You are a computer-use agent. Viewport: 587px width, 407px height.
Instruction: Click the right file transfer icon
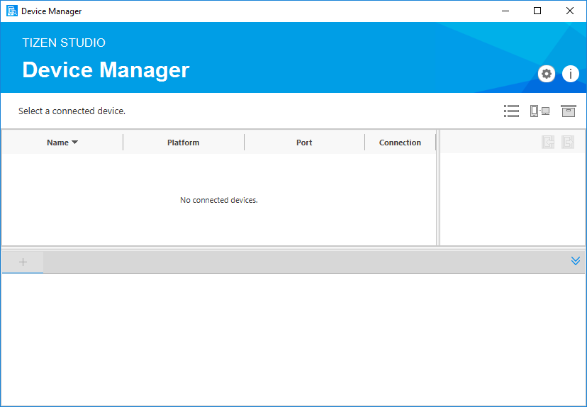568,142
